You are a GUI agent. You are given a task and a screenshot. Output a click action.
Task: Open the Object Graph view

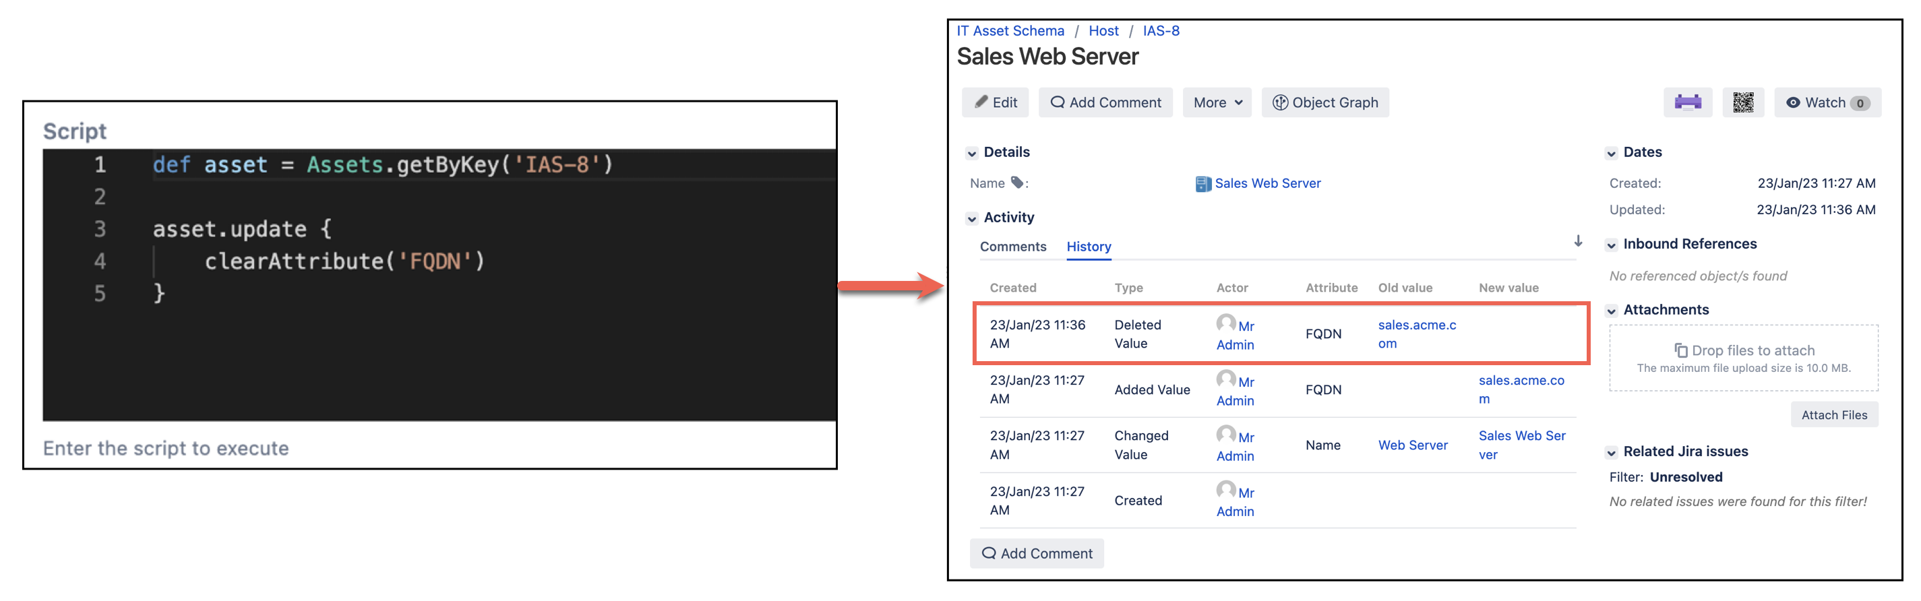point(1324,102)
